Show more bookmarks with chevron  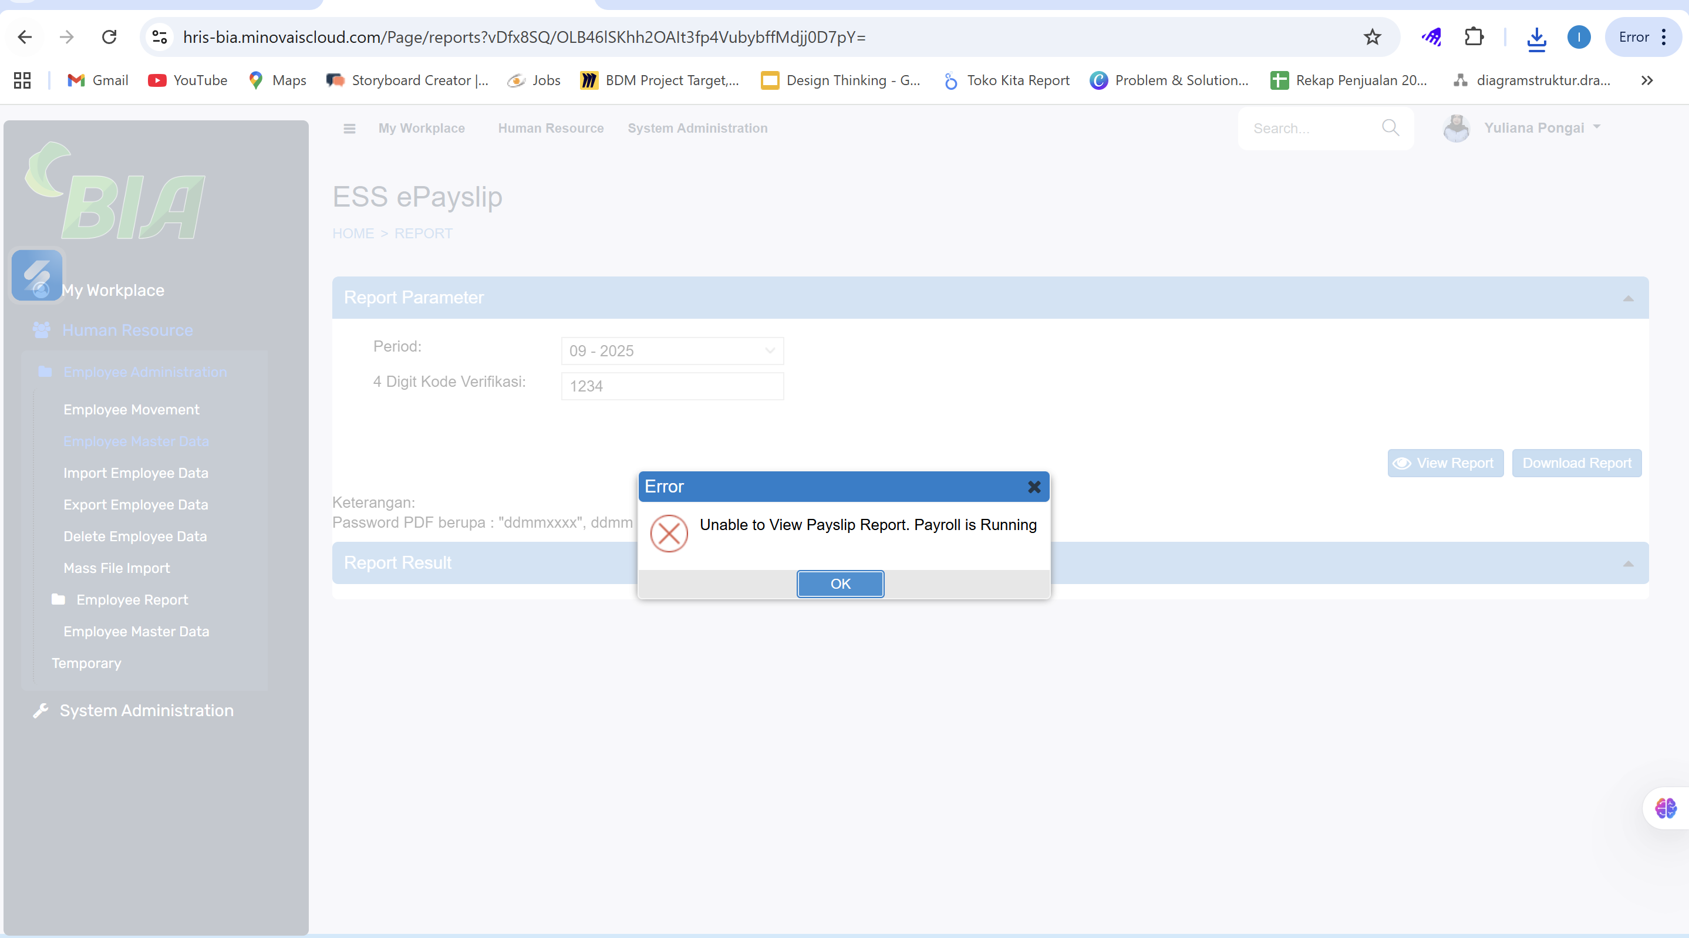[1646, 80]
